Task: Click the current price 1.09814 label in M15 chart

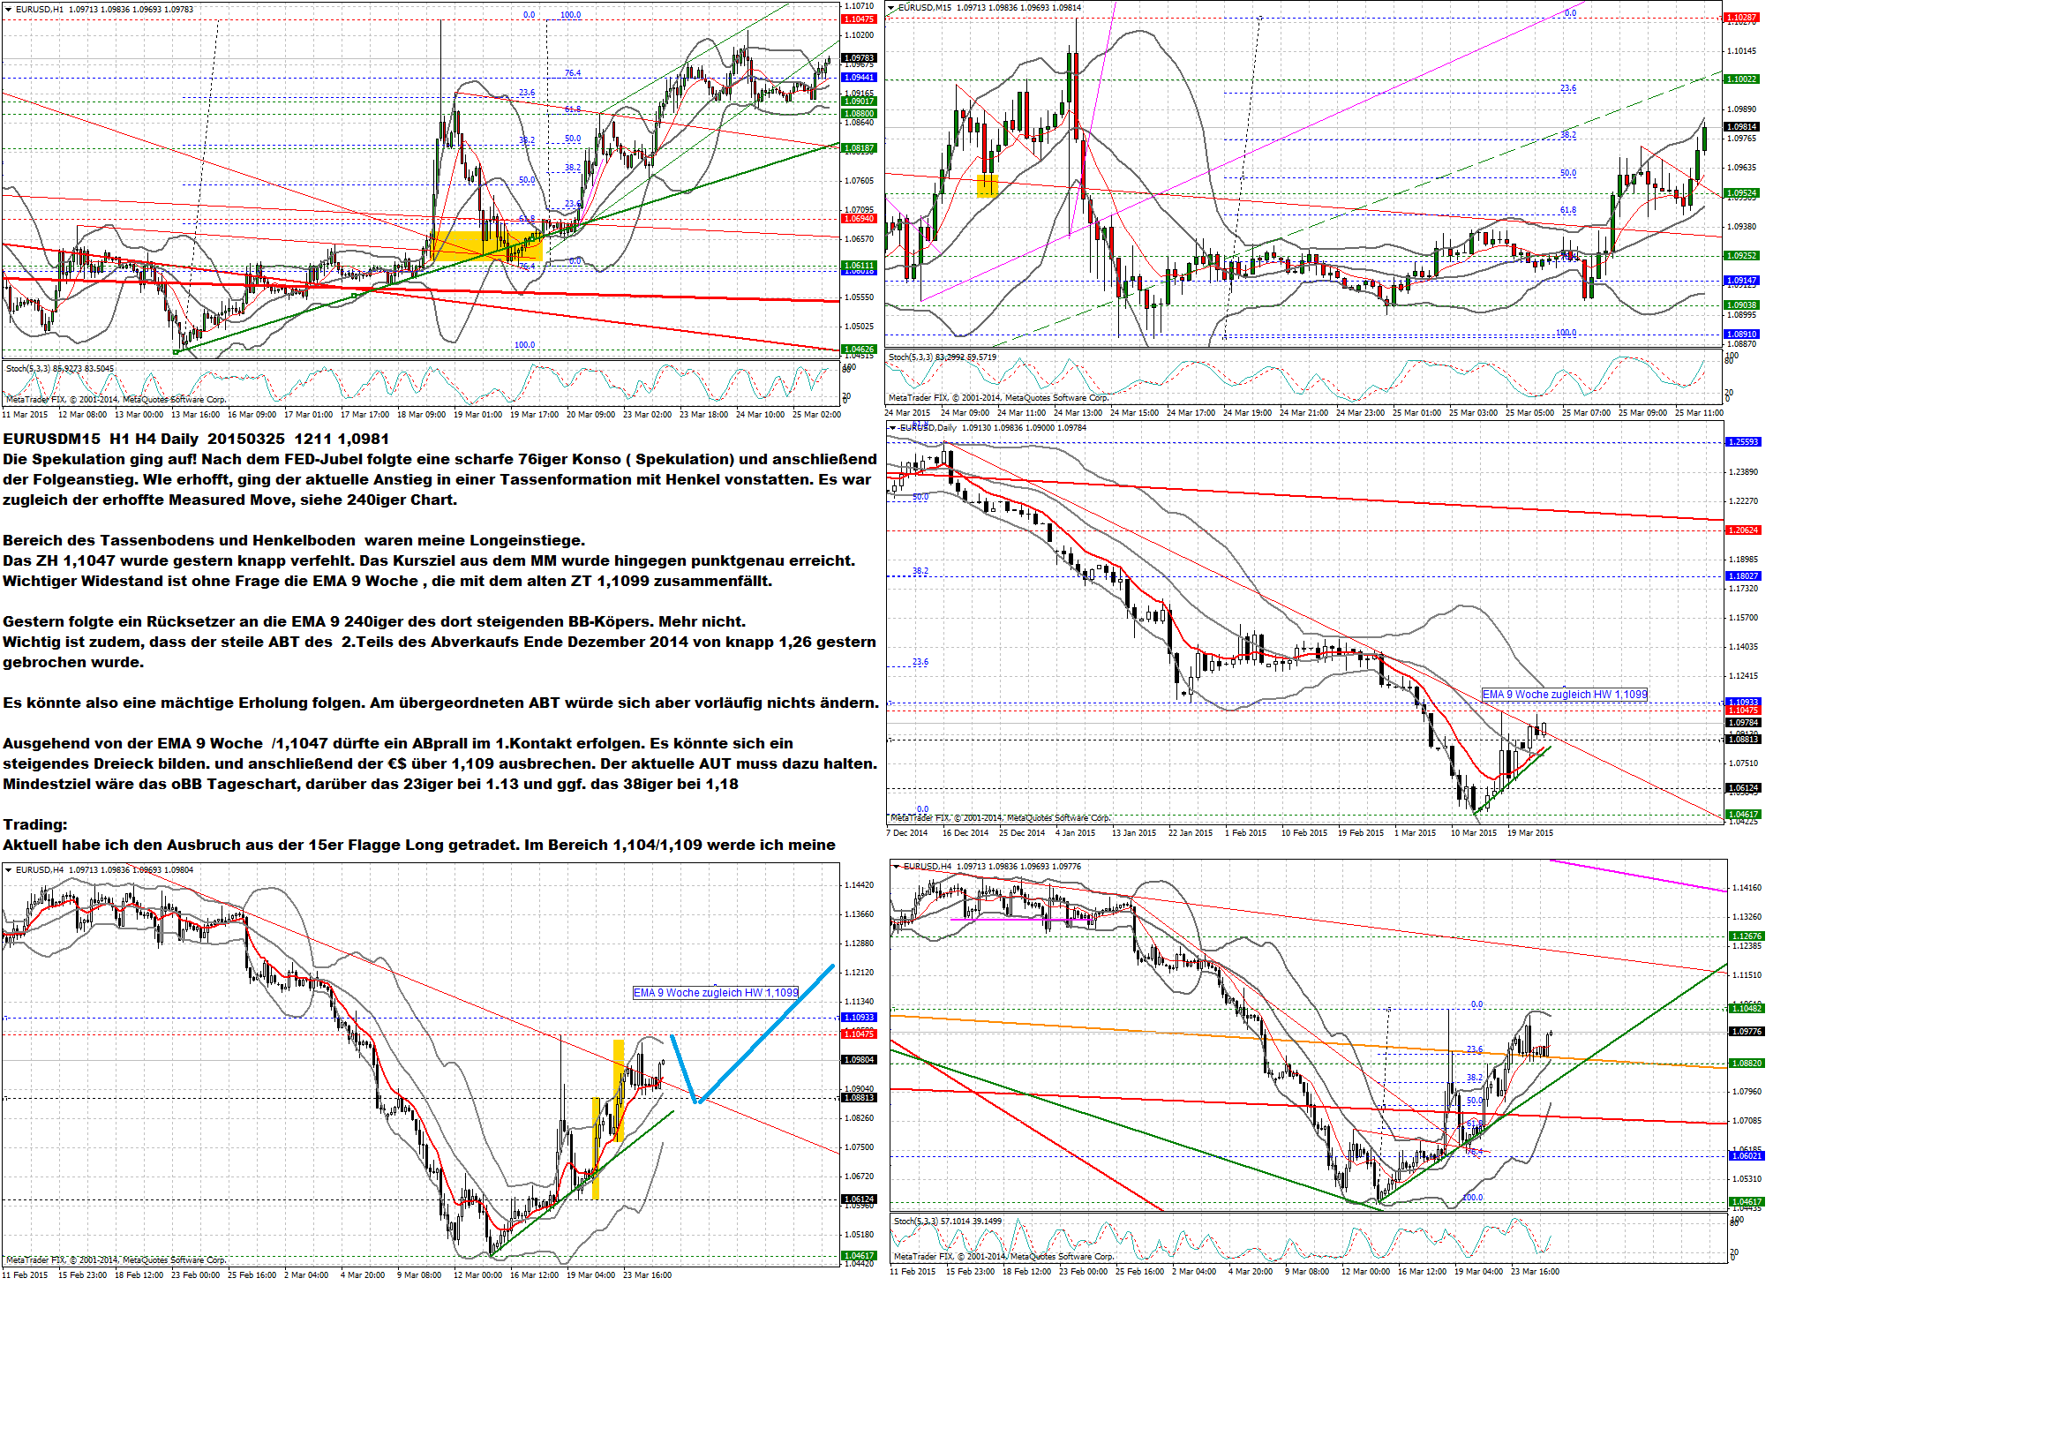Action: click(x=1741, y=127)
